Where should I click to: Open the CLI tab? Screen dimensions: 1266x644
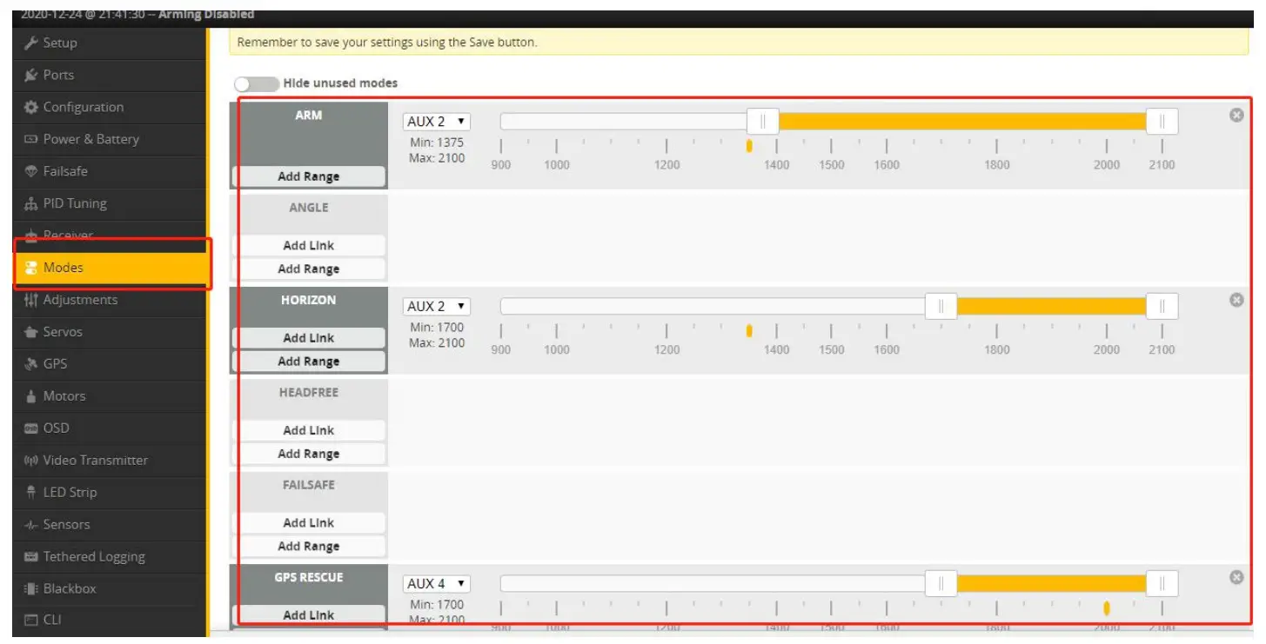(x=111, y=621)
